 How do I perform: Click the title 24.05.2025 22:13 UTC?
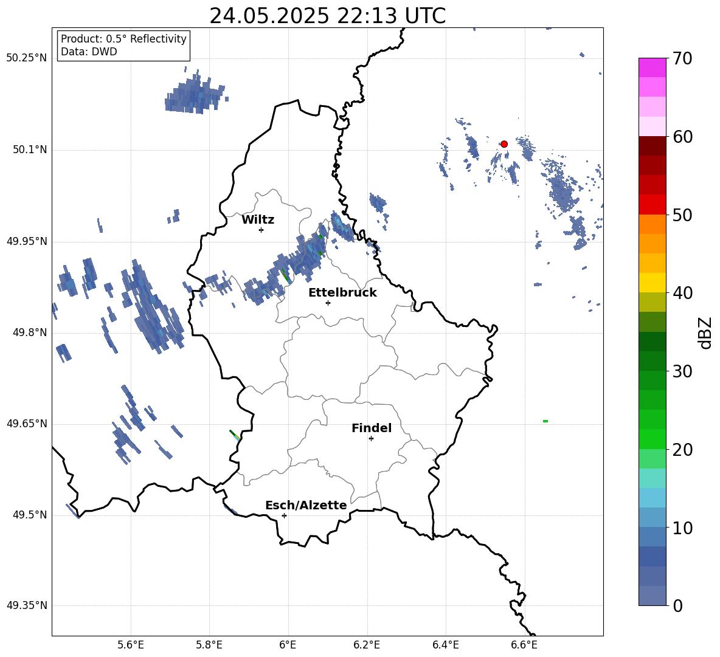328,16
